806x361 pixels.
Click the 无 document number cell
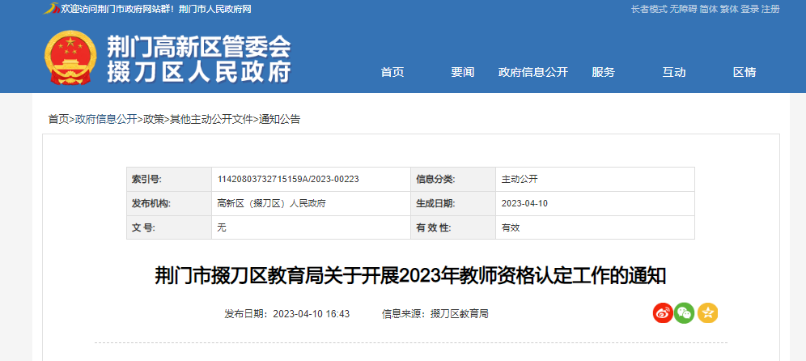click(x=311, y=227)
